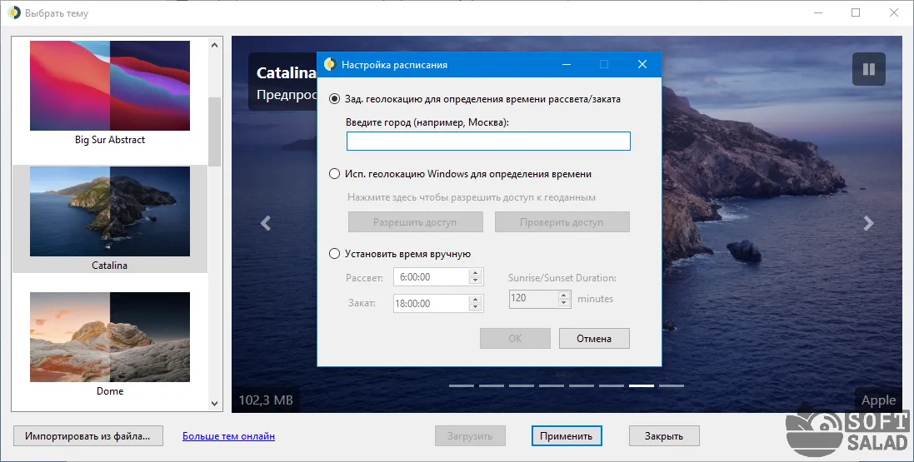Screen dimensions: 914x462
Task: Increase Sunrise/Sunset Duration minutes up arrow
Action: 564,295
